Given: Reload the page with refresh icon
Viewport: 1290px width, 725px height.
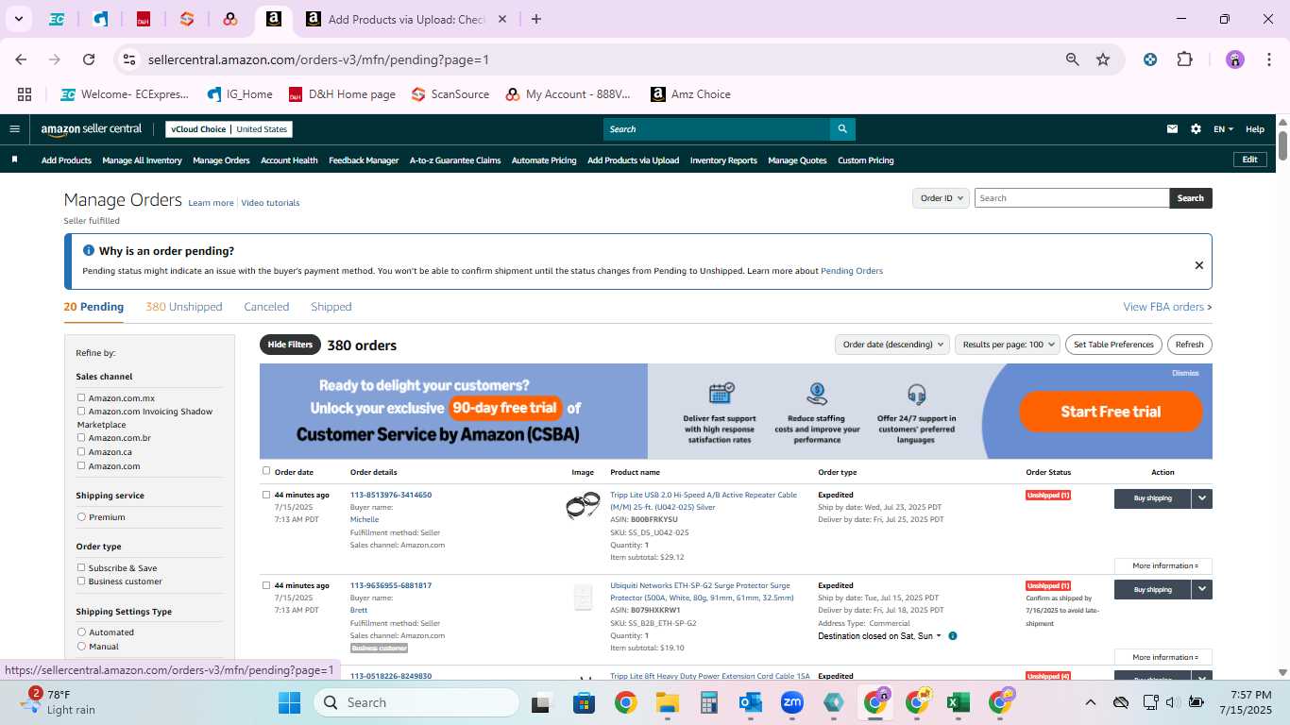Looking at the screenshot, I should point(89,59).
